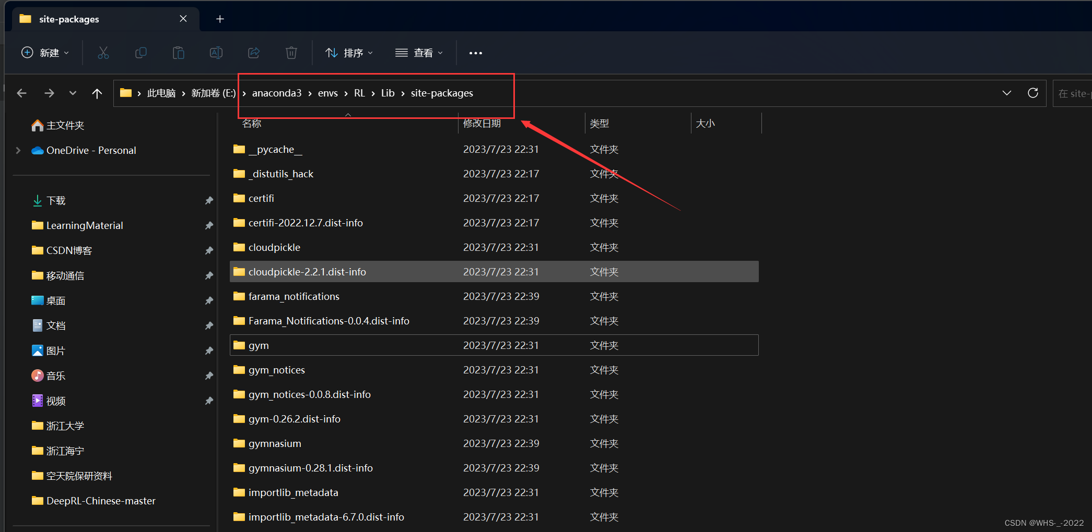Select the _distutils_hack folder
The height and width of the screenshot is (532, 1092).
494,174
